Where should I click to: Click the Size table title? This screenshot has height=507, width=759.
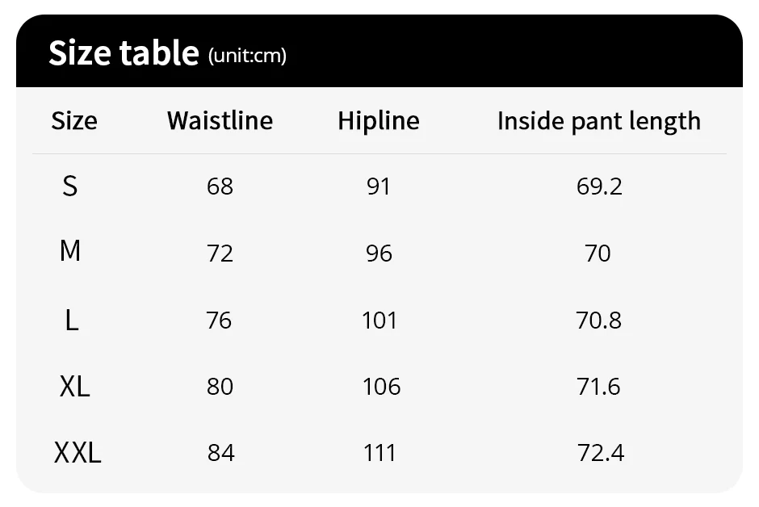pyautogui.click(x=123, y=53)
